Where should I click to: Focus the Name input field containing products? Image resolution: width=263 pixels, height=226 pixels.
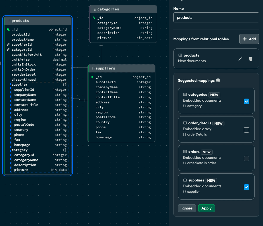[x=216, y=17]
